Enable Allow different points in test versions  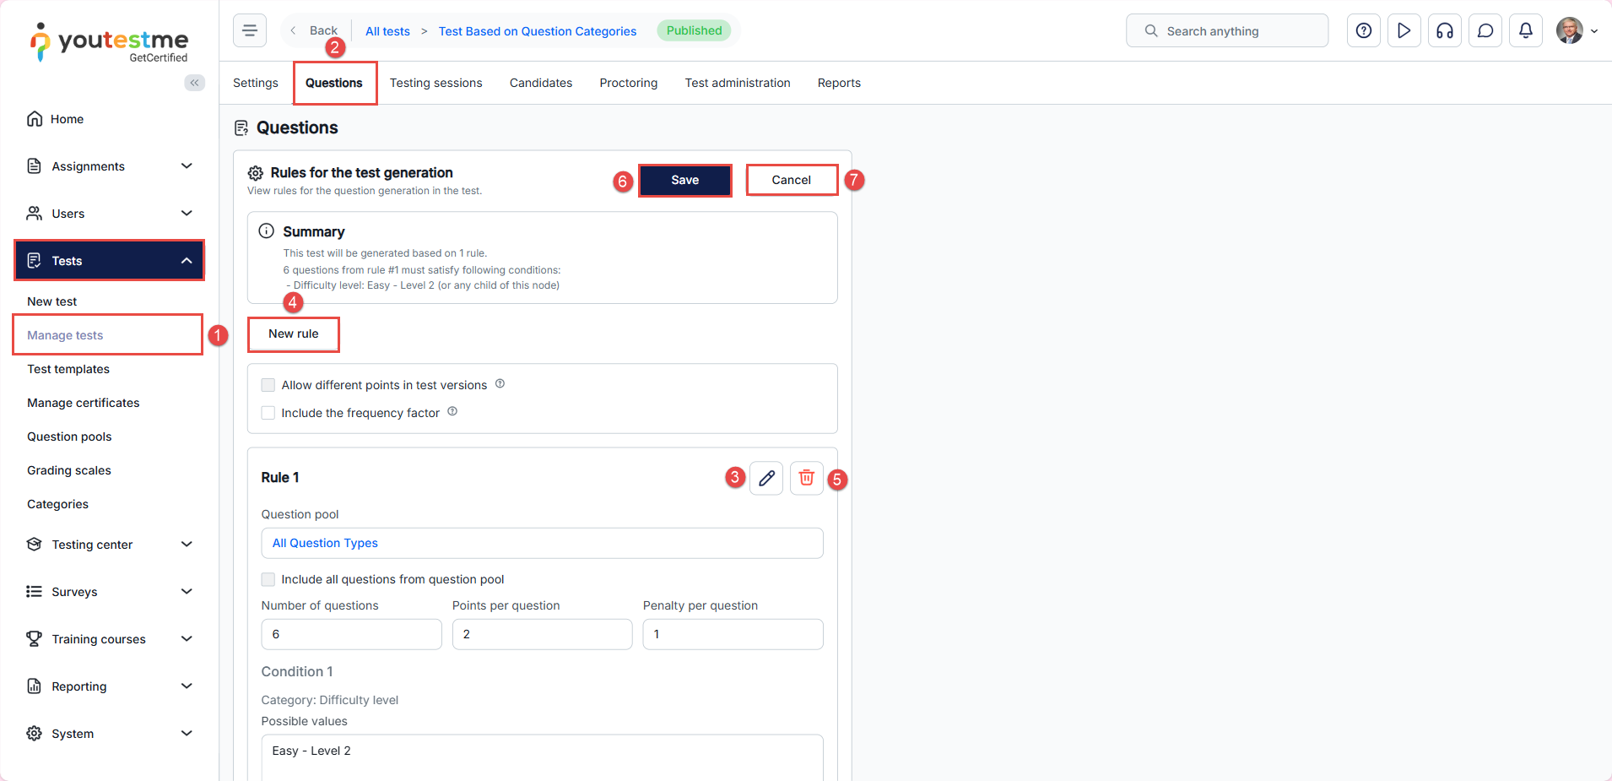click(268, 385)
